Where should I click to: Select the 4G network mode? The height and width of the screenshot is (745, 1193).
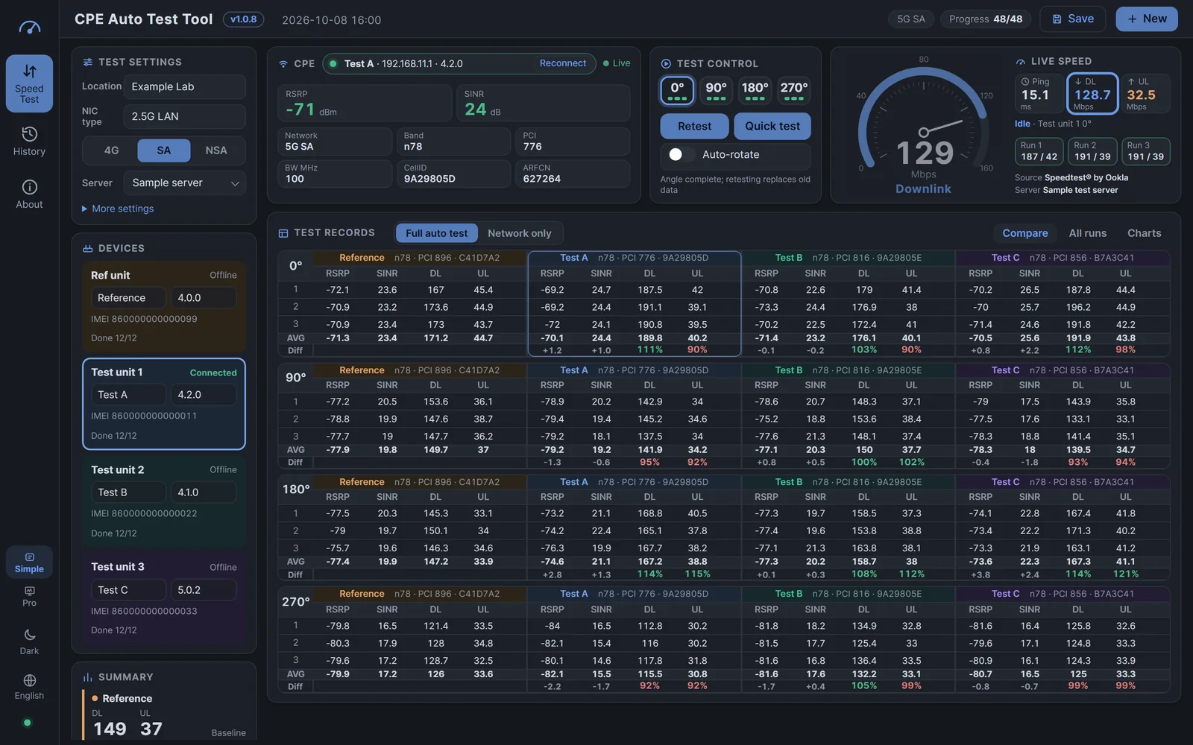pos(111,150)
